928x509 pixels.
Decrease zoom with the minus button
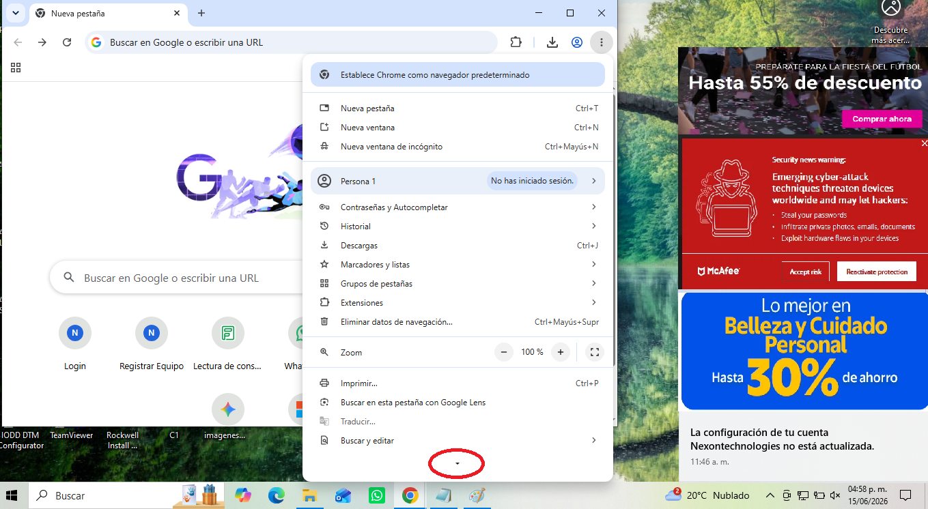(504, 352)
